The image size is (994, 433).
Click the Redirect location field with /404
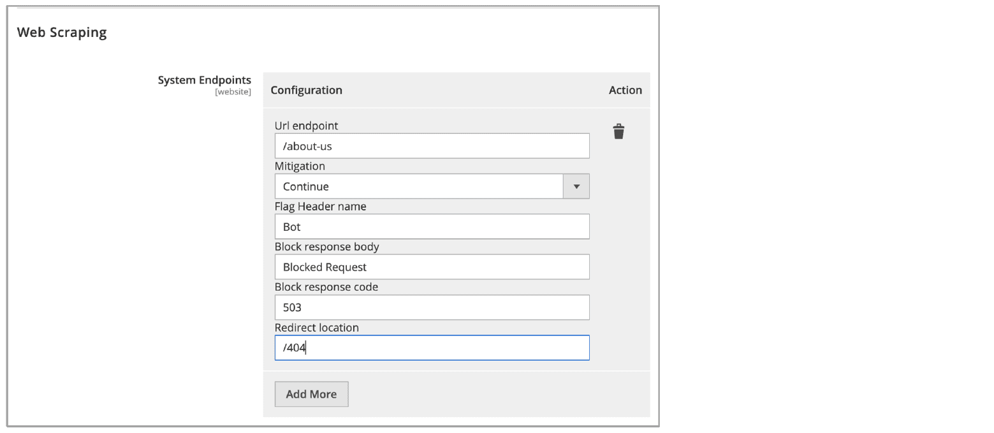click(432, 348)
